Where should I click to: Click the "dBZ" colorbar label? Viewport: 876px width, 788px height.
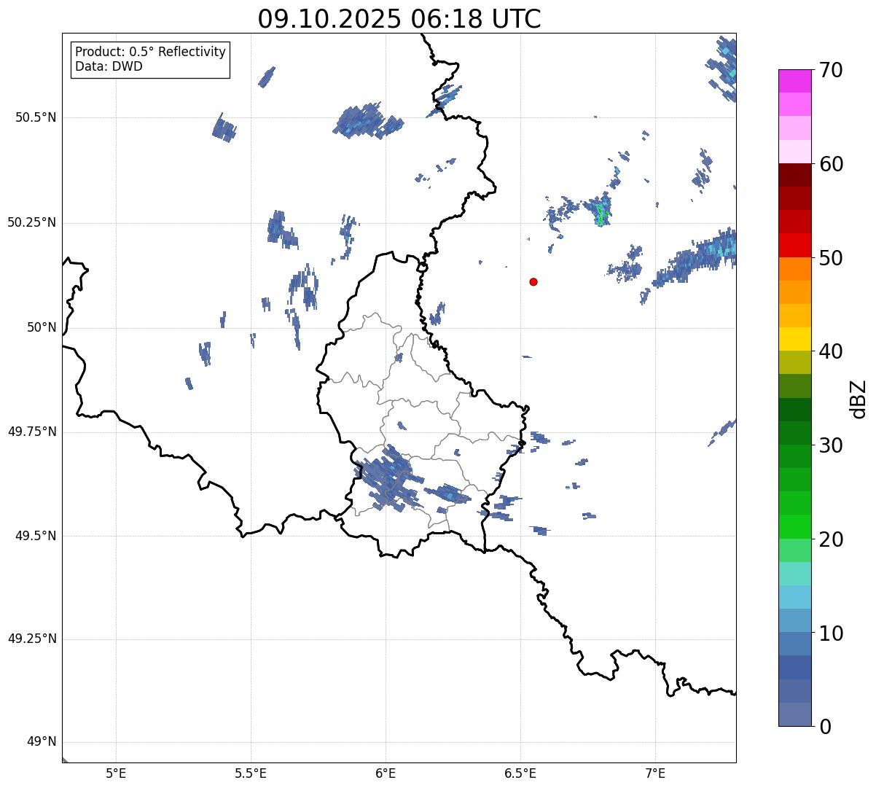(x=858, y=398)
